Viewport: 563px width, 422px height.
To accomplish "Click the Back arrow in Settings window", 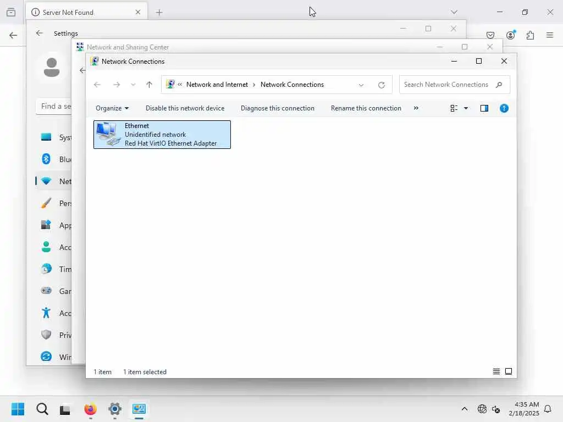I will point(39,33).
